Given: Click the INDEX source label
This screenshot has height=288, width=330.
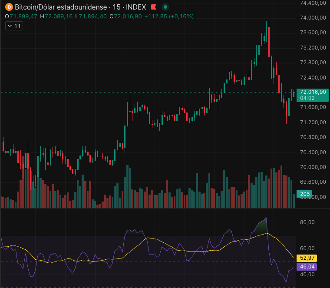Looking at the screenshot, I should click(x=136, y=7).
